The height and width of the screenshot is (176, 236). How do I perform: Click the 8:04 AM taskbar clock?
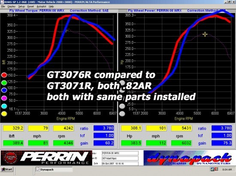pyautogui.click(x=227, y=170)
